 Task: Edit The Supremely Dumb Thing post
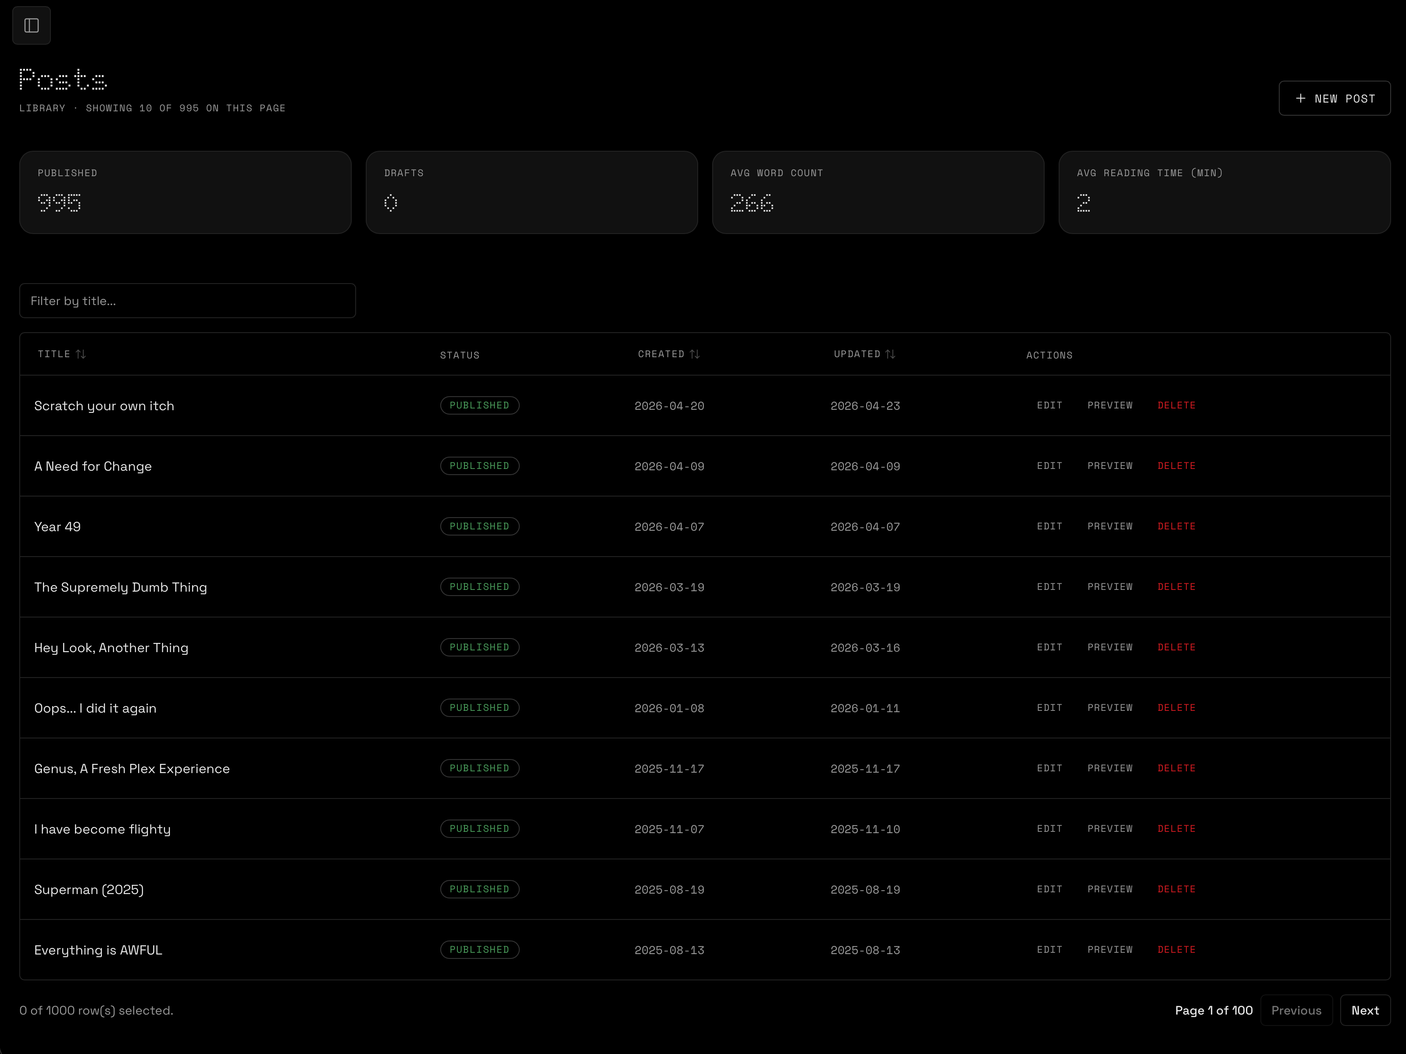pyautogui.click(x=1049, y=586)
